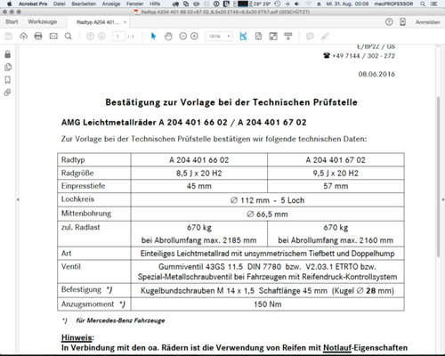The height and width of the screenshot is (356, 445).
Task: Click the '57 mm' Einpresstiefe cell
Action: pos(336,186)
